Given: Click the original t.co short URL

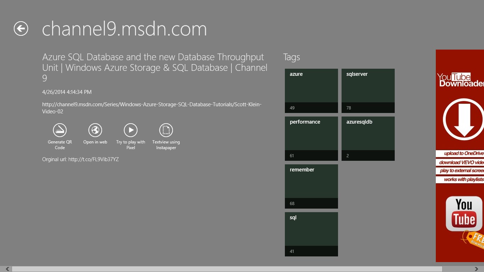Looking at the screenshot, I should 94,159.
